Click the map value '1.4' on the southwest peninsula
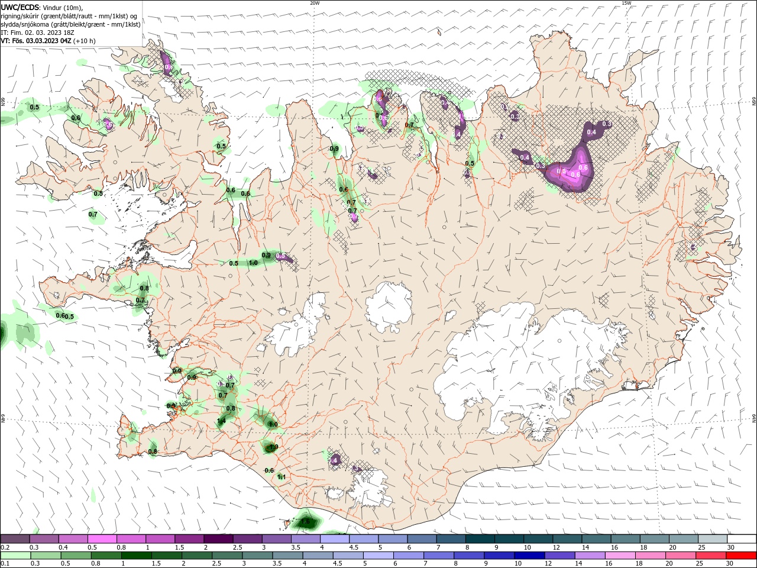The width and height of the screenshot is (757, 568). 222,421
